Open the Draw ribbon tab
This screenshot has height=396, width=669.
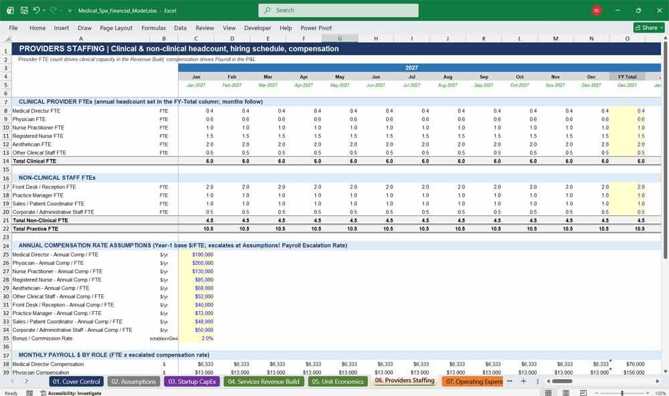[84, 27]
